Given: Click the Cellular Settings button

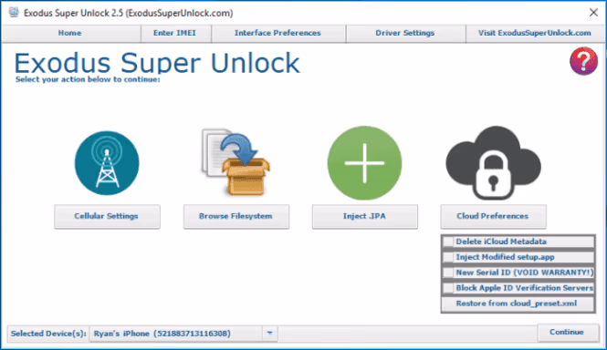Looking at the screenshot, I should [107, 217].
